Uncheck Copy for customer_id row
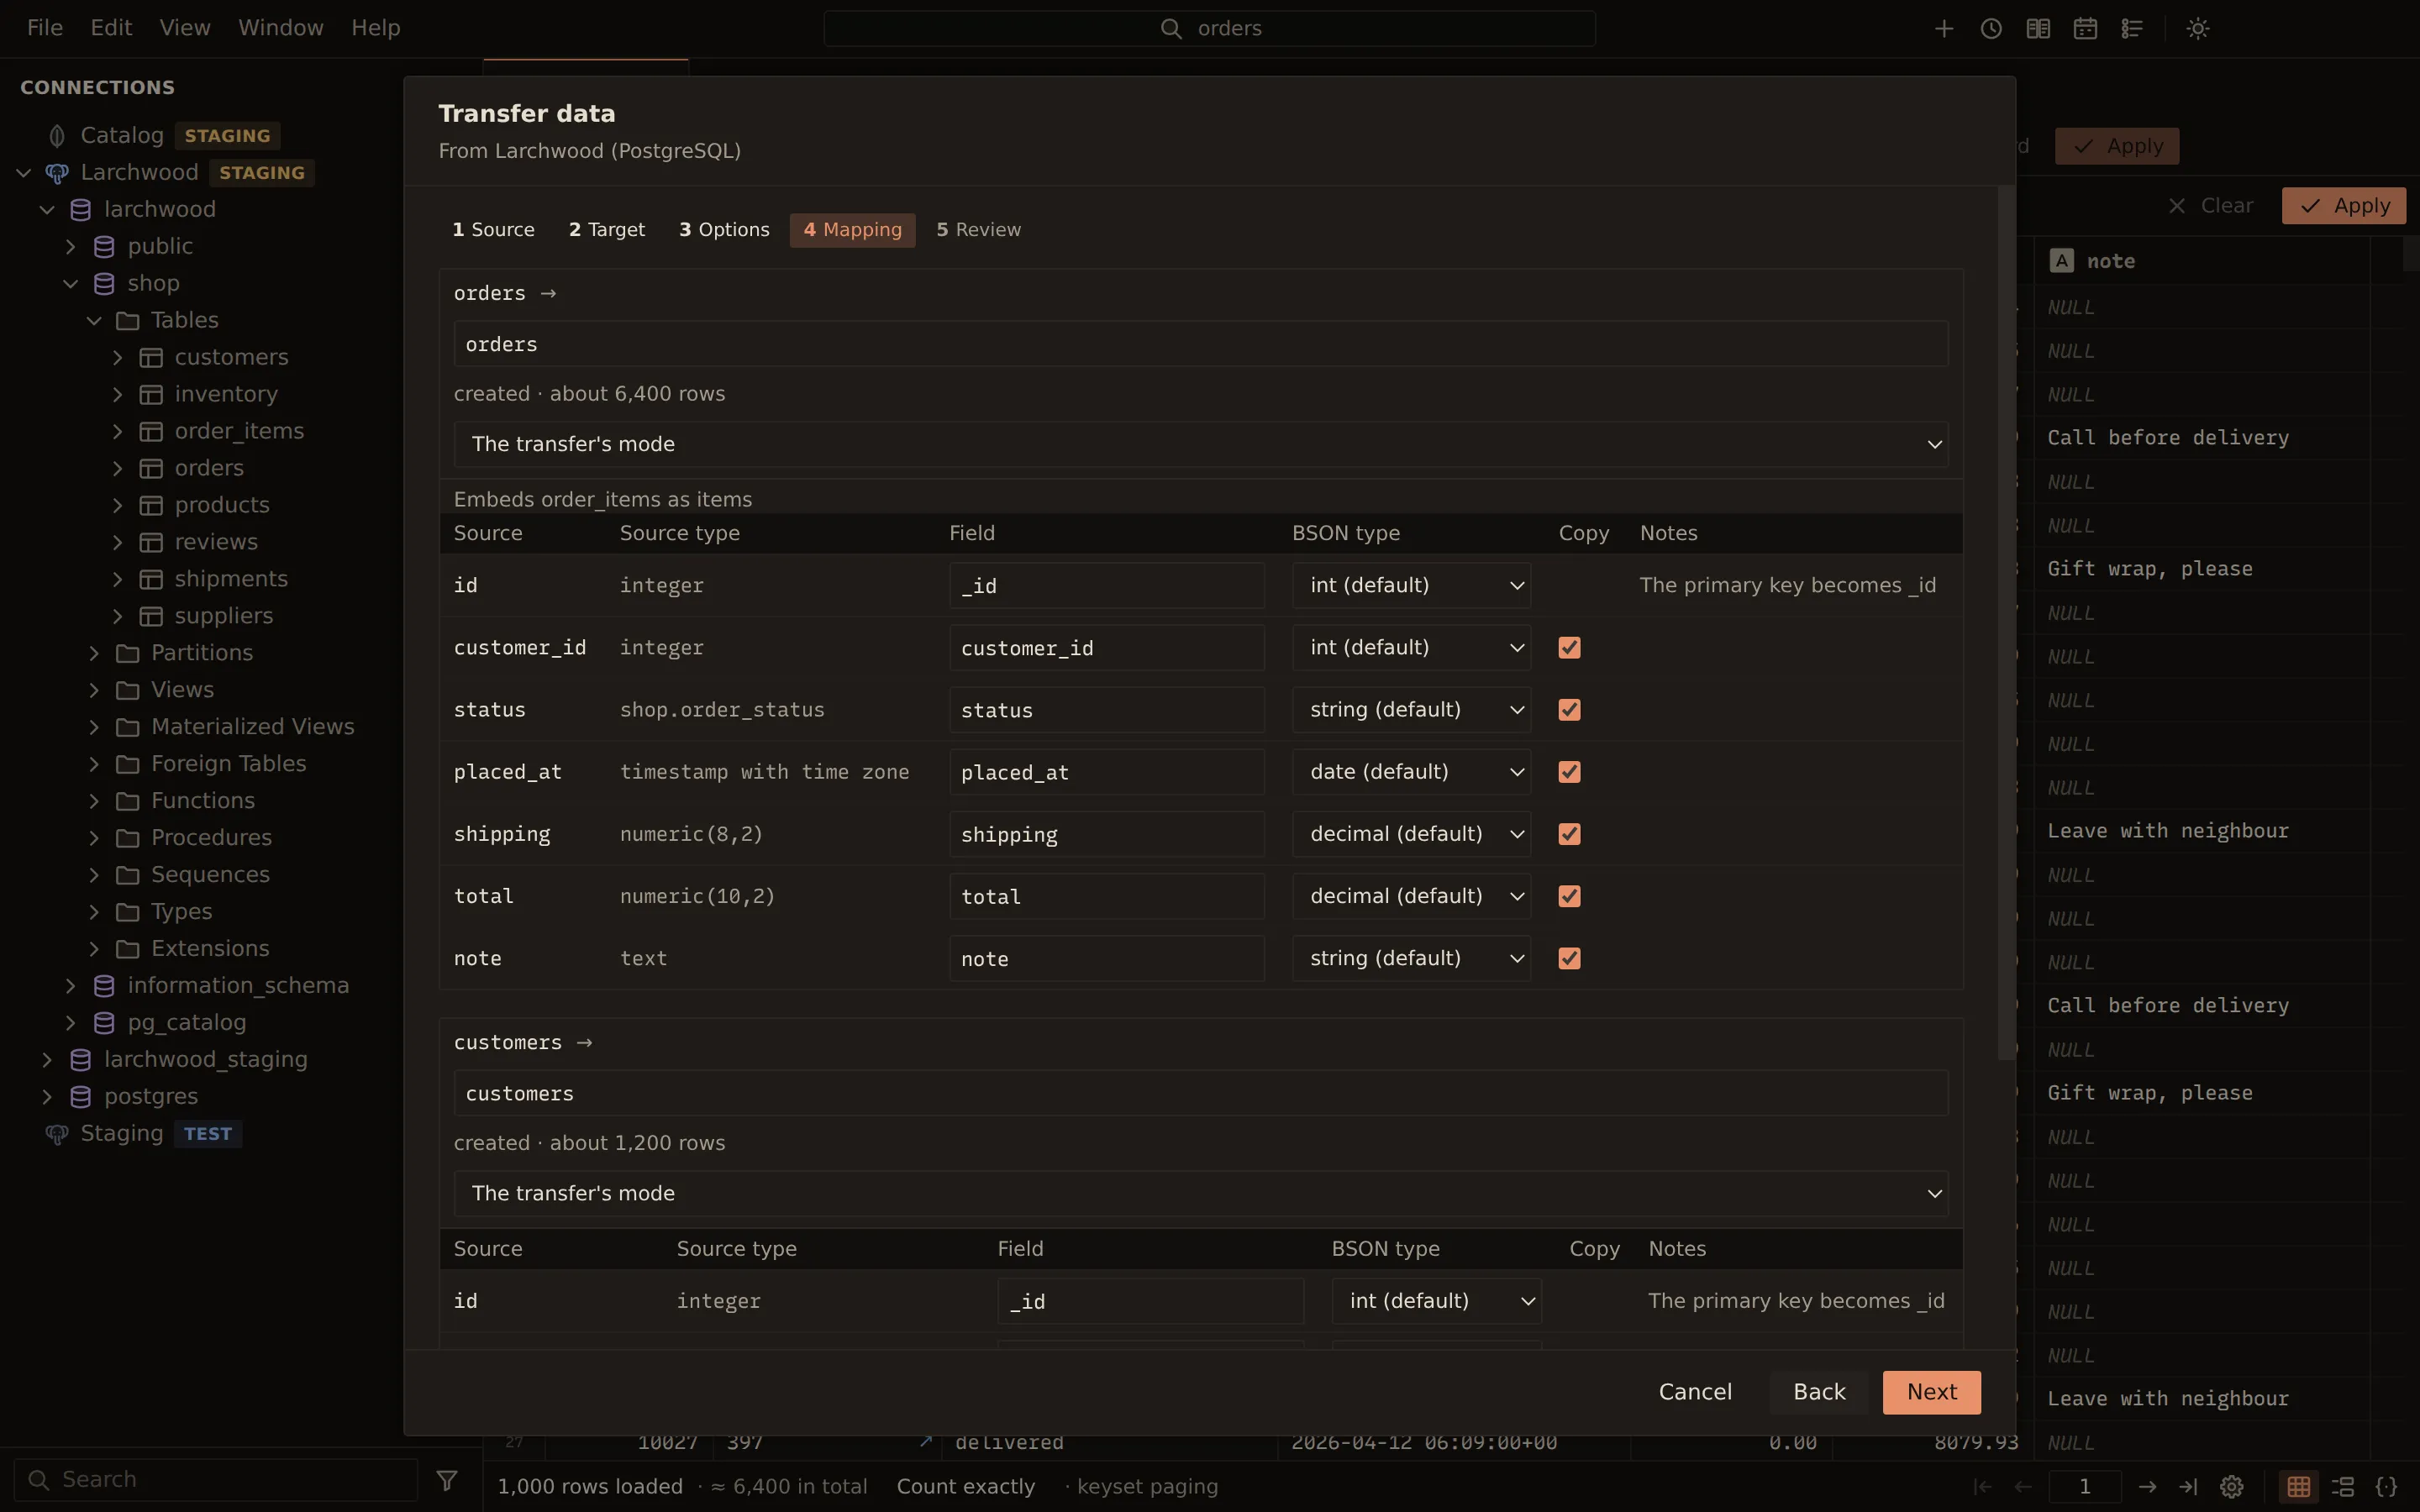 coord(1569,648)
